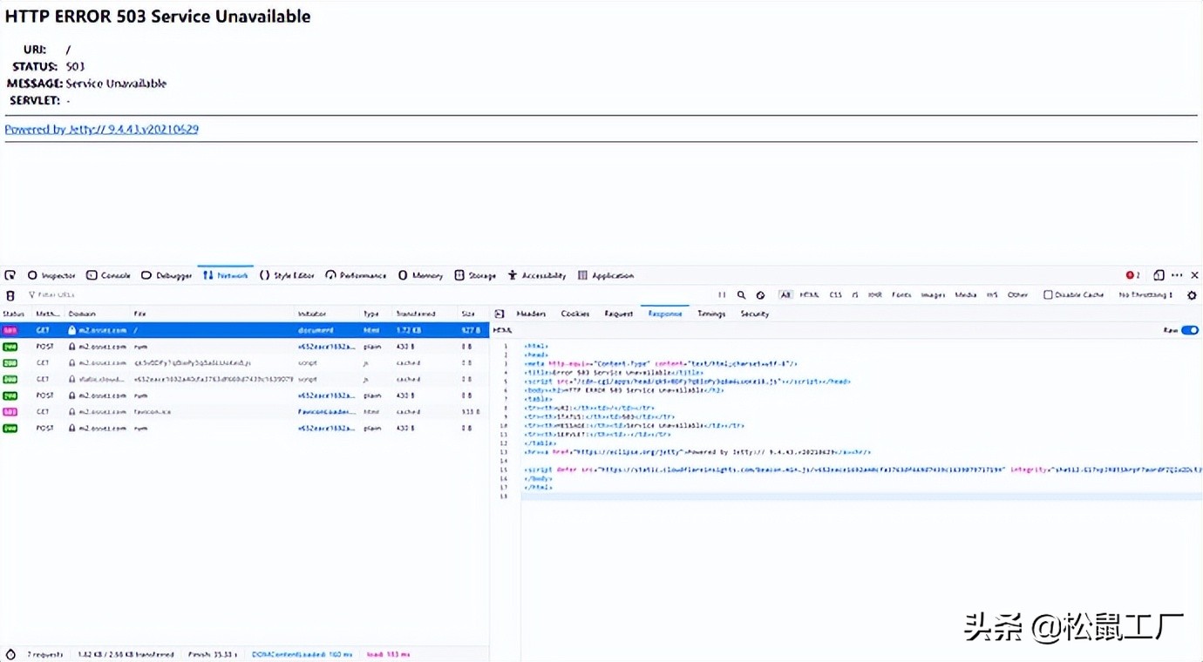Click lock icon on the static.cloud row
This screenshot has width=1203, height=662.
pos(72,379)
